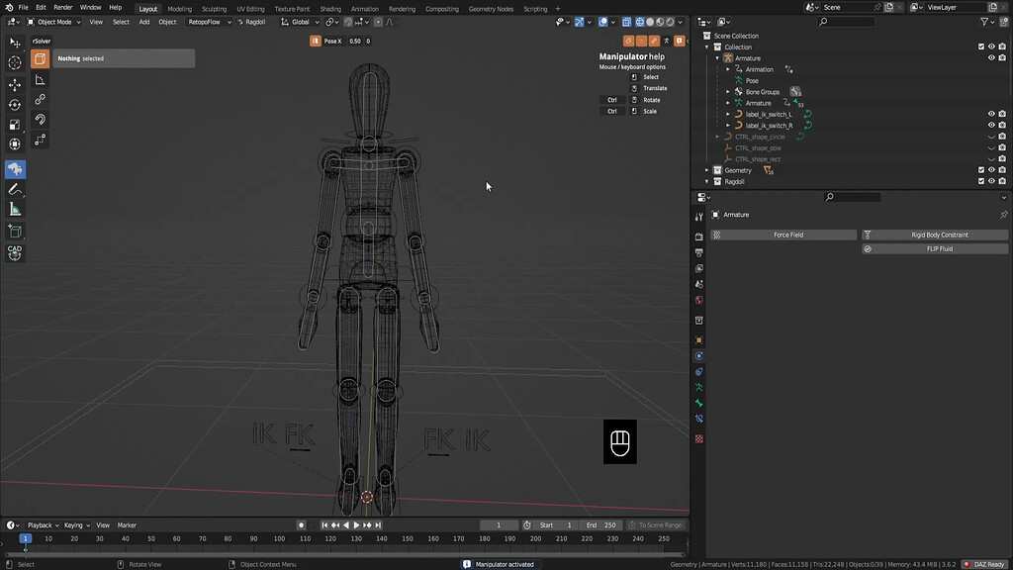Uncheck the Geometry collection checkbox
The height and width of the screenshot is (570, 1013).
tap(980, 170)
